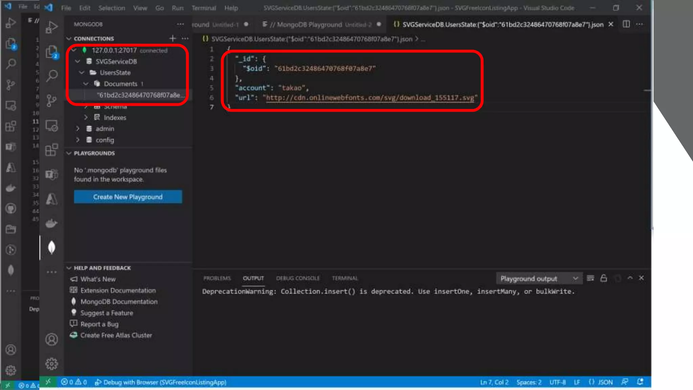Click GitHub icon in back window activity bar

(11, 209)
